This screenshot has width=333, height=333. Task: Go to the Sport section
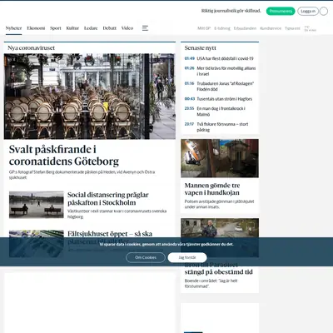click(x=56, y=28)
